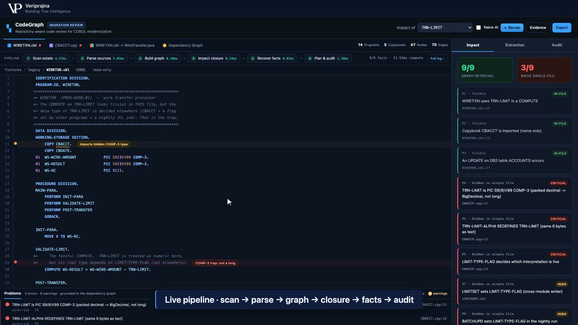Select the Extraction panel tab

(x=515, y=45)
